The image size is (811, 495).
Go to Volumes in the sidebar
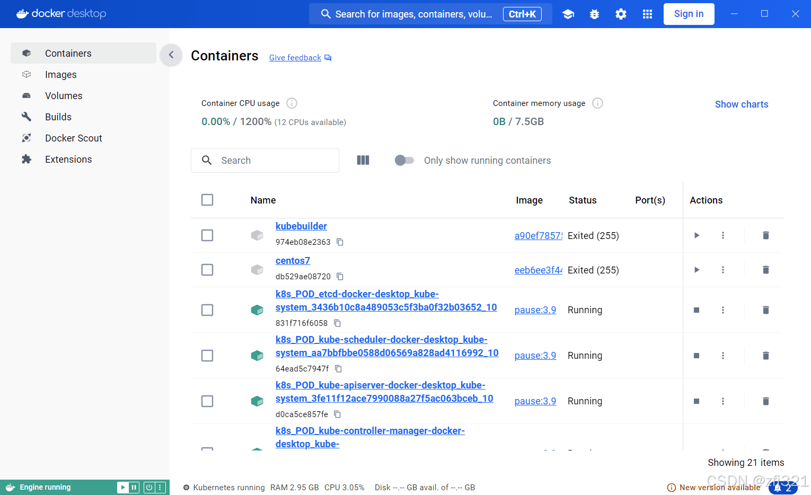(83, 95)
